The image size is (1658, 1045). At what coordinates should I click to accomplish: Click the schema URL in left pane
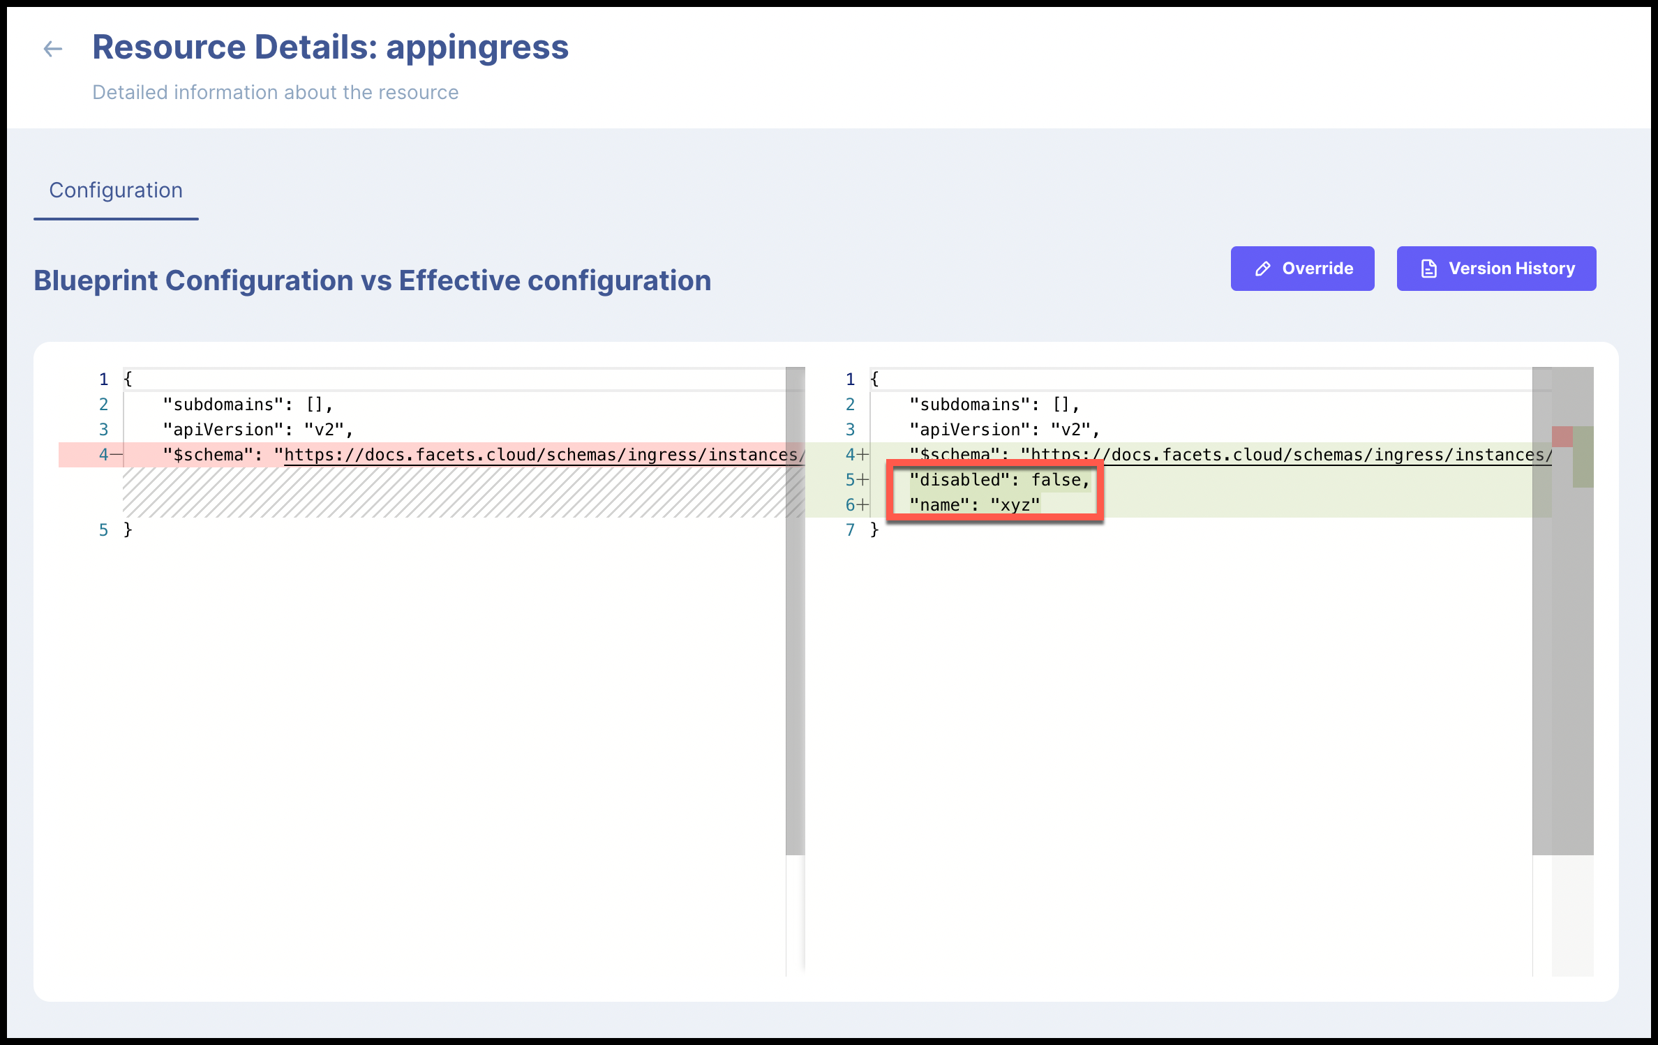(x=544, y=455)
